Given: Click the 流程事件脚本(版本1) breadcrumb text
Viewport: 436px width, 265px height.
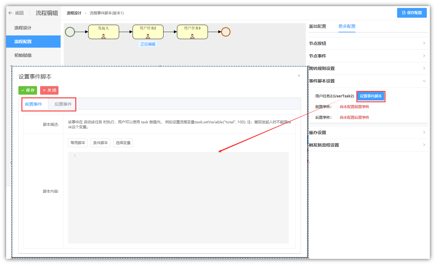Looking at the screenshot, I should 107,13.
